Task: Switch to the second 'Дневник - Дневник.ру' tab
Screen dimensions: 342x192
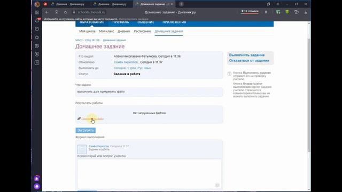Action: tap(112, 4)
